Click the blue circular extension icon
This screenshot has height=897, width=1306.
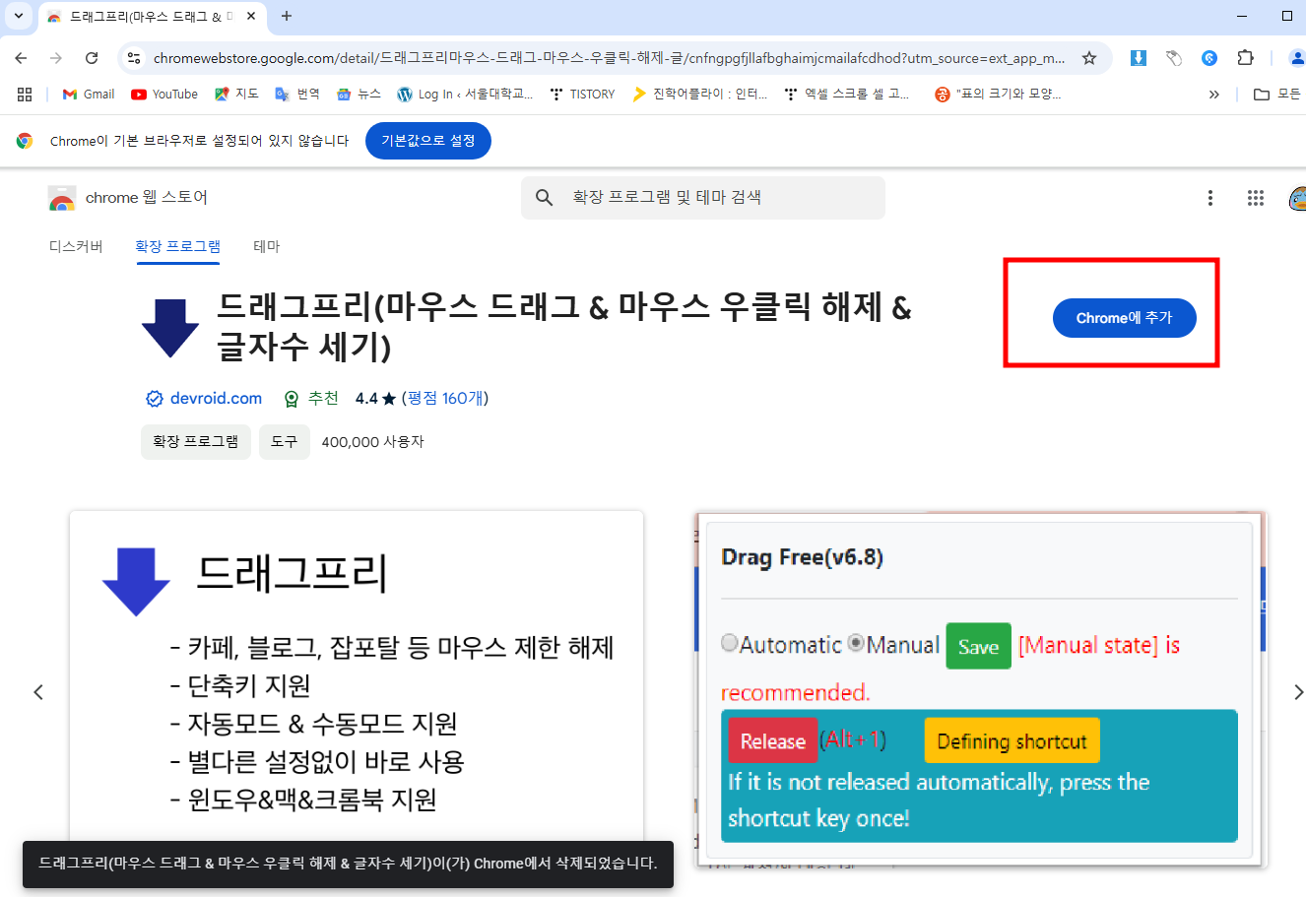1209,58
